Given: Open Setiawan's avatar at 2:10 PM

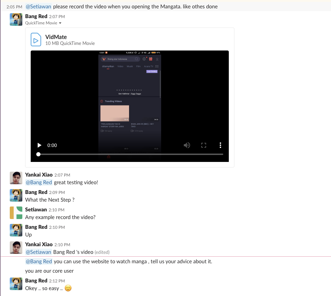Looking at the screenshot, I should click(x=16, y=213).
